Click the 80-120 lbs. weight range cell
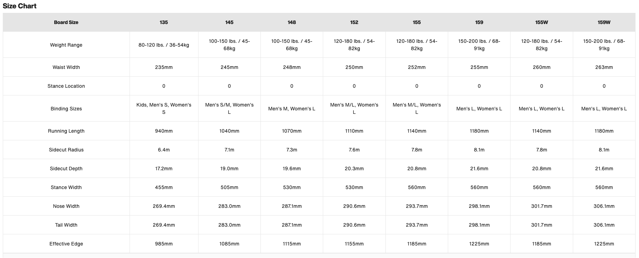Image resolution: width=639 pixels, height=258 pixels. tap(164, 45)
